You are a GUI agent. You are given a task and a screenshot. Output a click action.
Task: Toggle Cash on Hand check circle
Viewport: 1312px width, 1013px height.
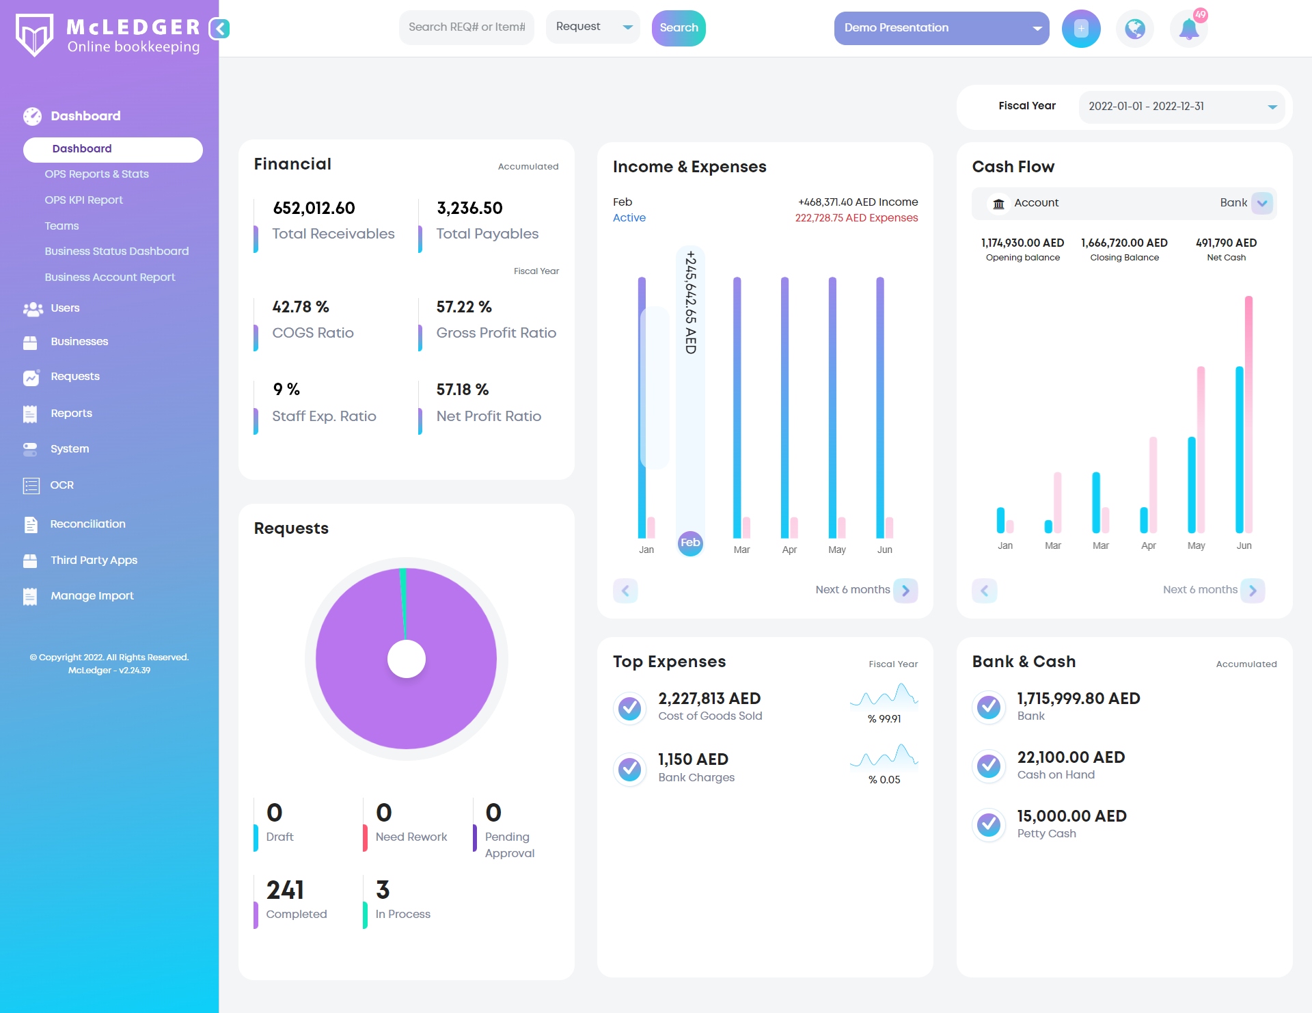pos(989,766)
